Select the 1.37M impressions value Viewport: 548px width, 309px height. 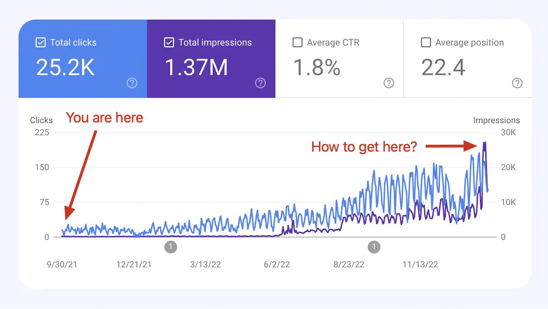click(196, 67)
